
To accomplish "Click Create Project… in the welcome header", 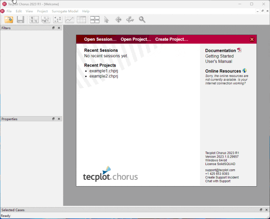I will [172, 39].
